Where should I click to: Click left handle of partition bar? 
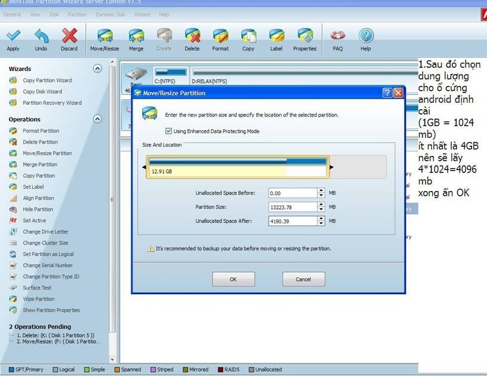144,167
